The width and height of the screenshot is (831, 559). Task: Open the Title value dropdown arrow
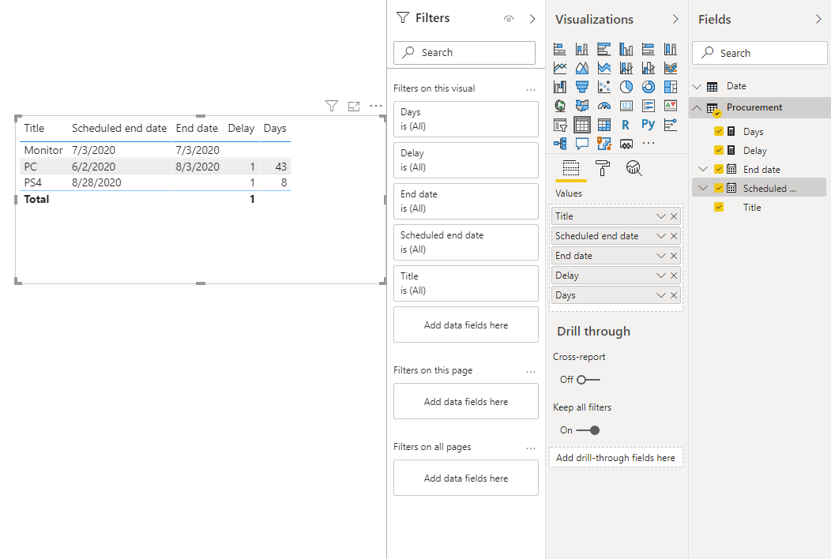[661, 216]
